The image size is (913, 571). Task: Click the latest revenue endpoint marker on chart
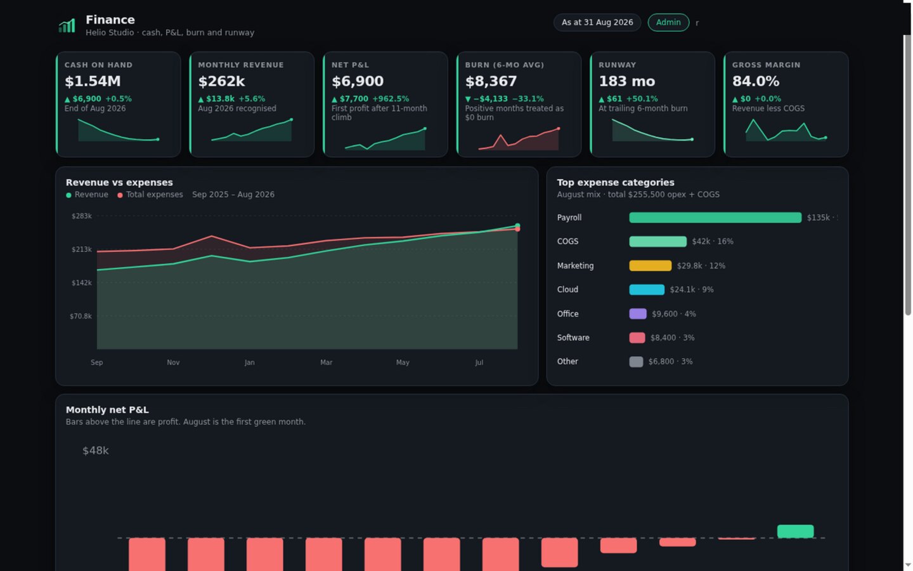coord(517,226)
